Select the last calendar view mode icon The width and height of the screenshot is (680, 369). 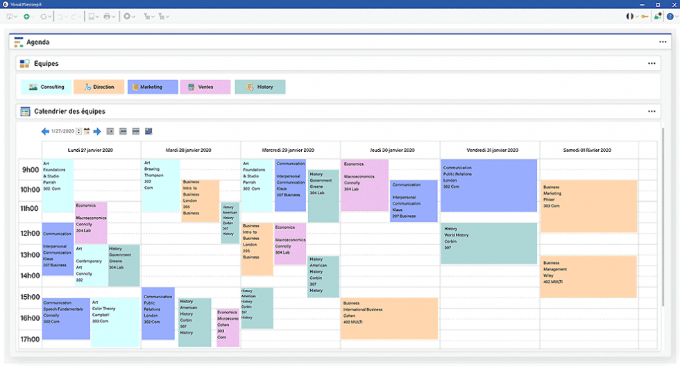coord(148,131)
